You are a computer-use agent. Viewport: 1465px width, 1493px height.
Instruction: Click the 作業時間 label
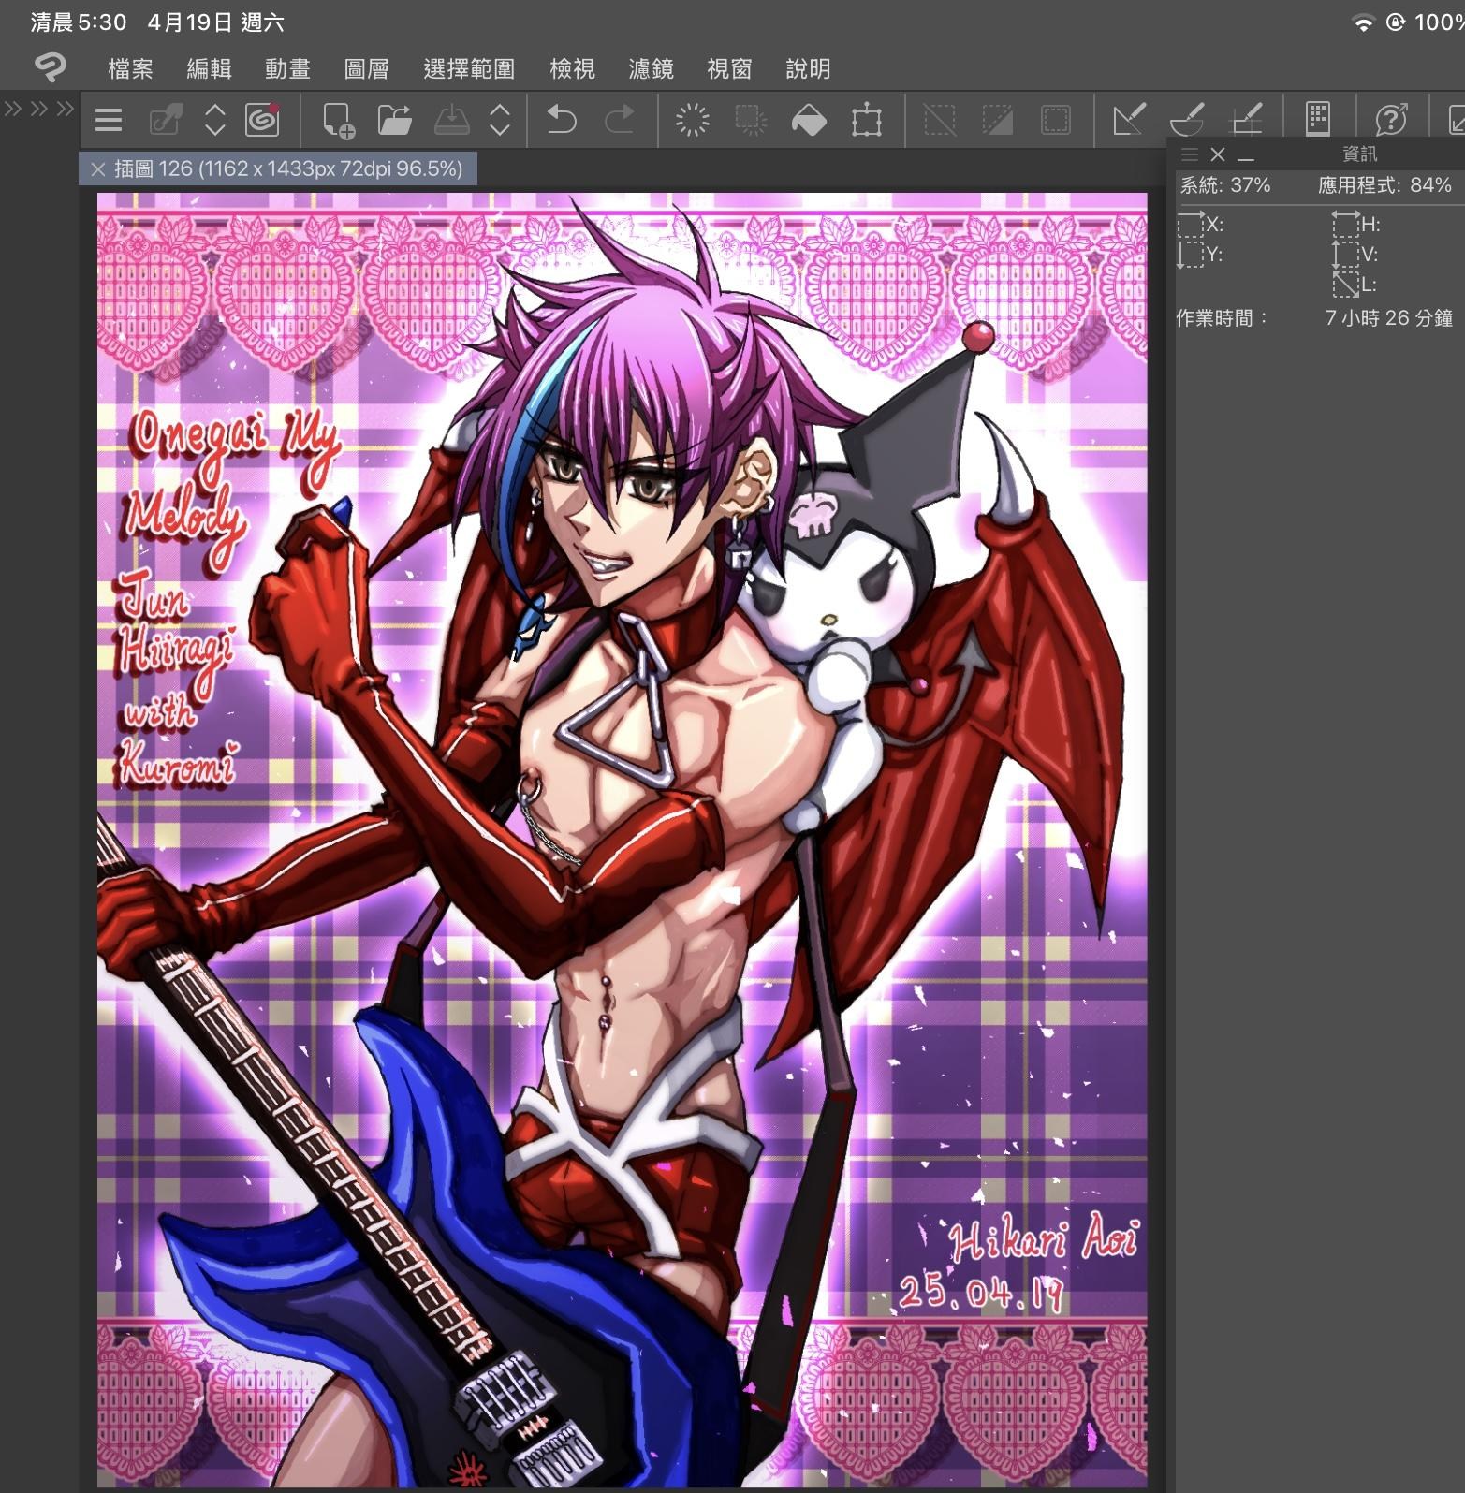1222,318
